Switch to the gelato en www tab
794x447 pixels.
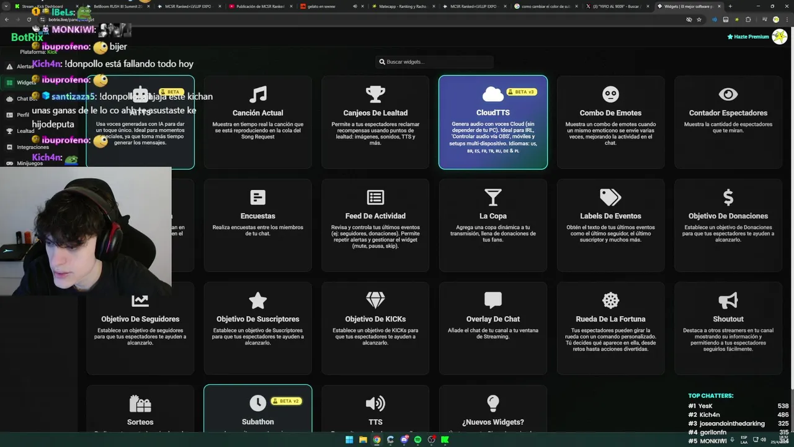pyautogui.click(x=331, y=6)
